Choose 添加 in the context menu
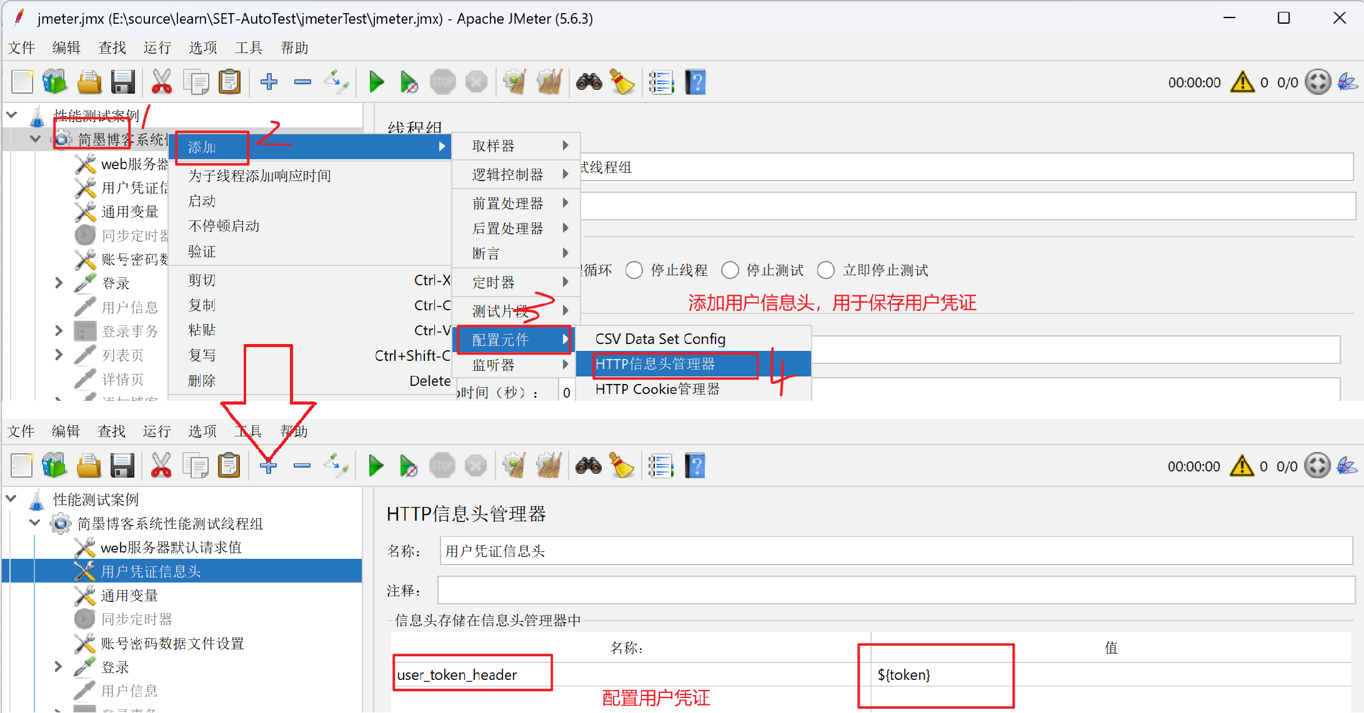The height and width of the screenshot is (713, 1364). (311, 147)
